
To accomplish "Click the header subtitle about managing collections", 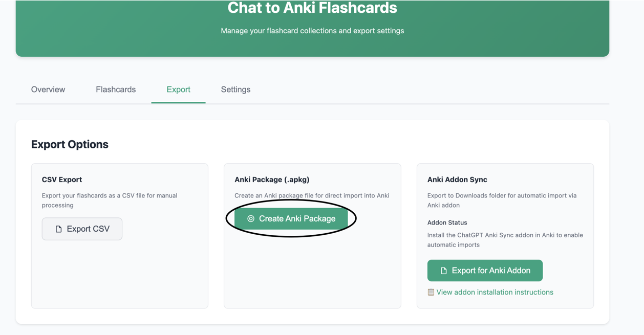I will coord(312,31).
